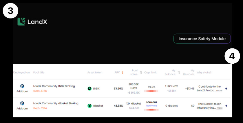This screenshot has height=123, width=243.
Task: Click the Deployed on column header
Action: (x=21, y=72)
